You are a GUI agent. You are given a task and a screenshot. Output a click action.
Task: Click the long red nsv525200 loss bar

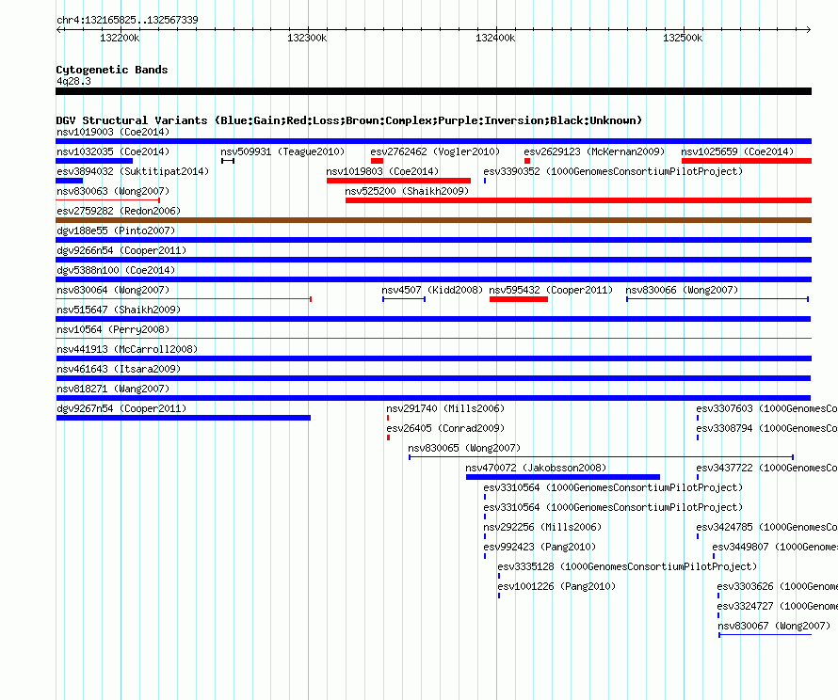[x=579, y=200]
